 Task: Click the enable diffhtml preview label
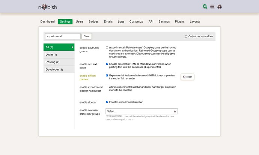point(88,77)
